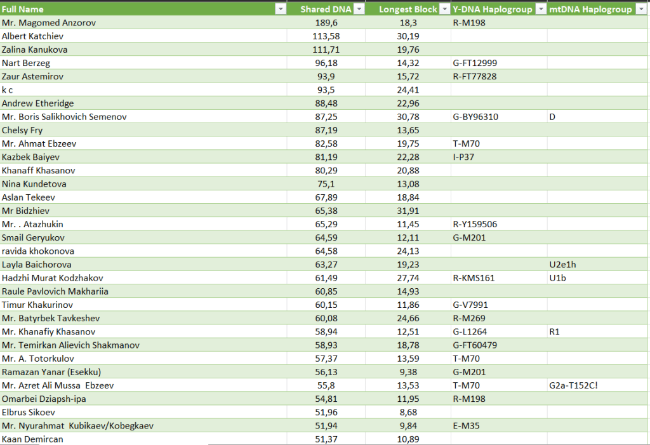Select the mtDNA cell U2e1h
This screenshot has width=650, height=445.
pos(563,264)
